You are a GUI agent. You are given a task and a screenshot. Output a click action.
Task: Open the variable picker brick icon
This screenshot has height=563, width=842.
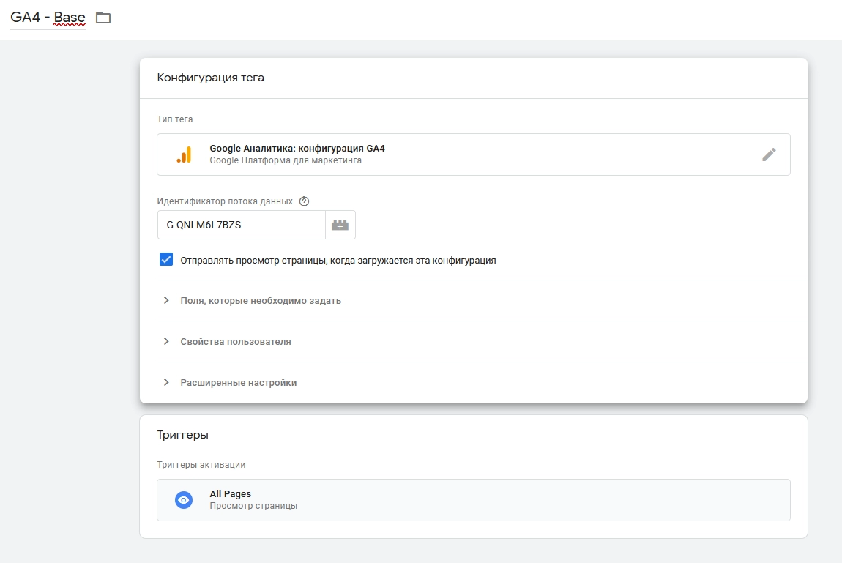(x=340, y=225)
